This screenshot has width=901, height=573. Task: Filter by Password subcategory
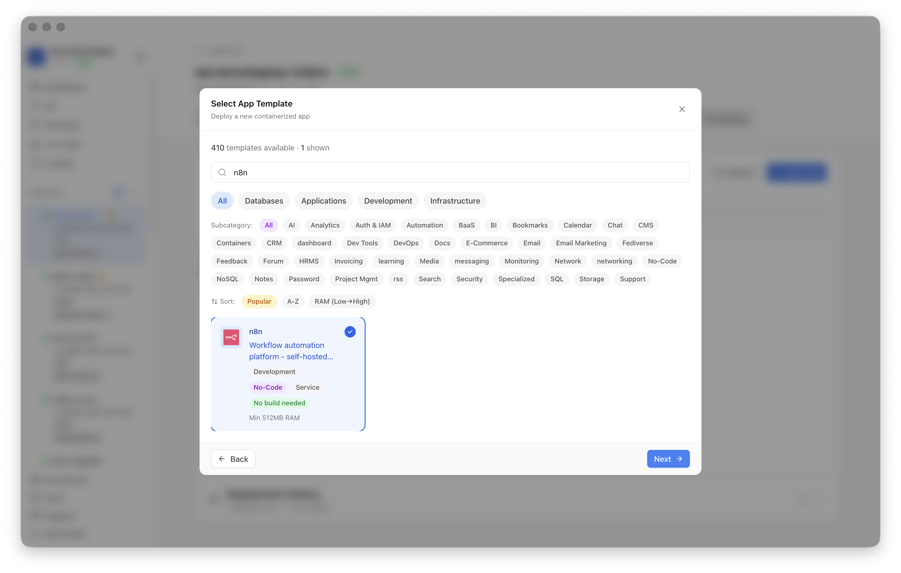tap(304, 279)
